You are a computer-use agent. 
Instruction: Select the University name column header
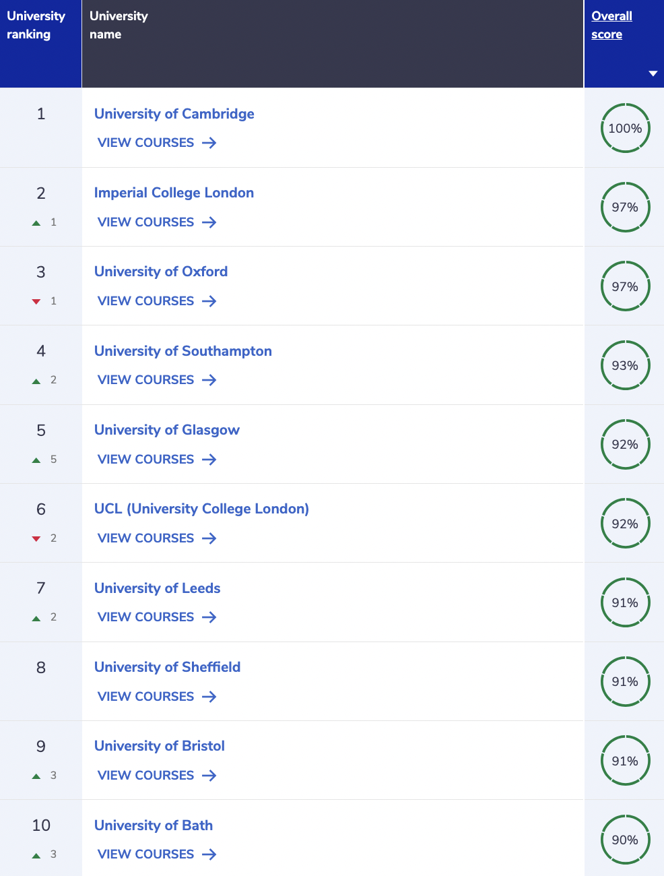(119, 25)
